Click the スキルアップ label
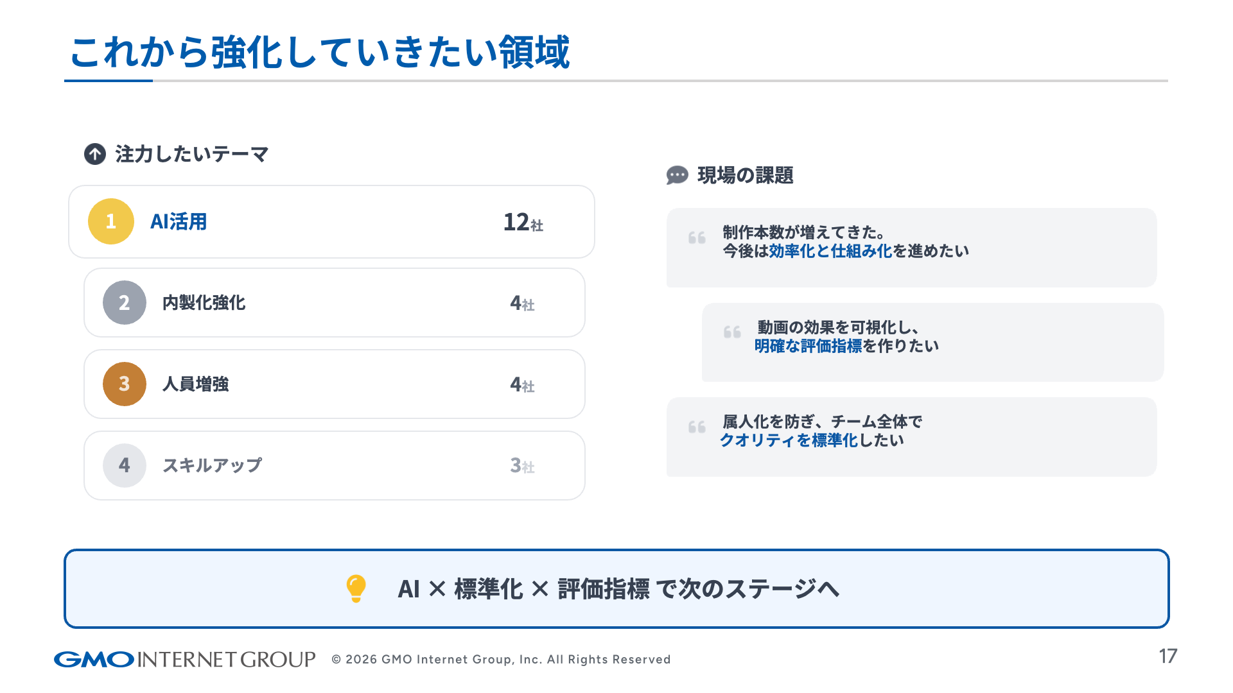1233x693 pixels. [212, 465]
